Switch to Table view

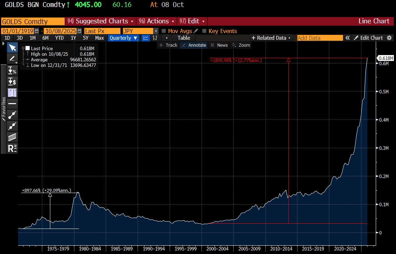tap(184, 38)
